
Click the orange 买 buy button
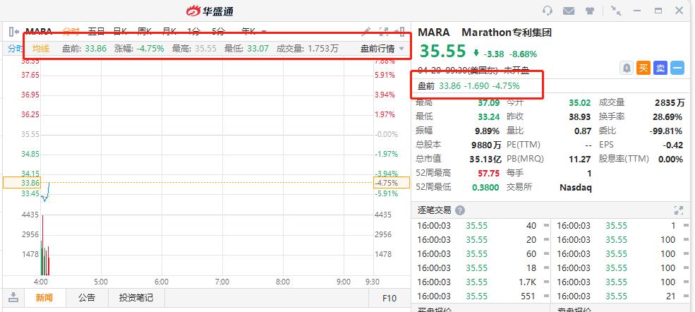(x=643, y=68)
